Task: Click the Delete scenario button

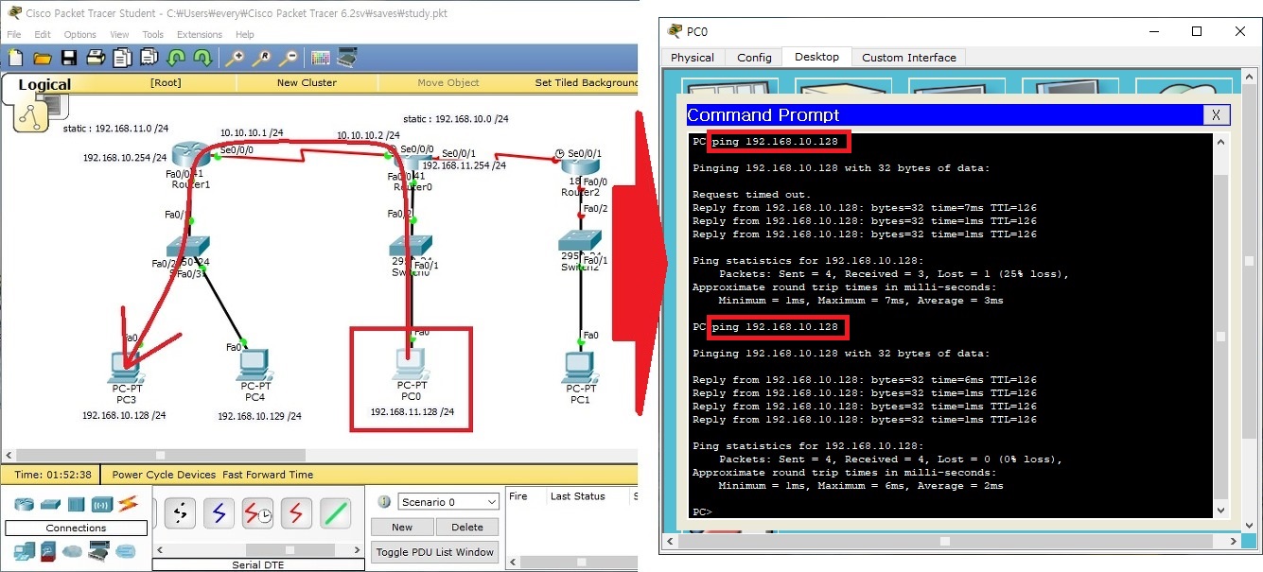Action: point(467,528)
